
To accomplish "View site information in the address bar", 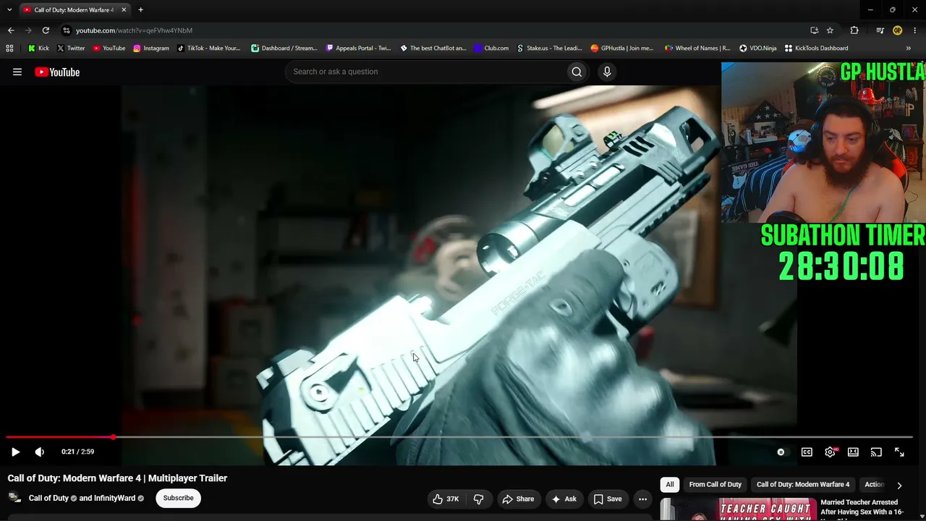I will point(66,30).
